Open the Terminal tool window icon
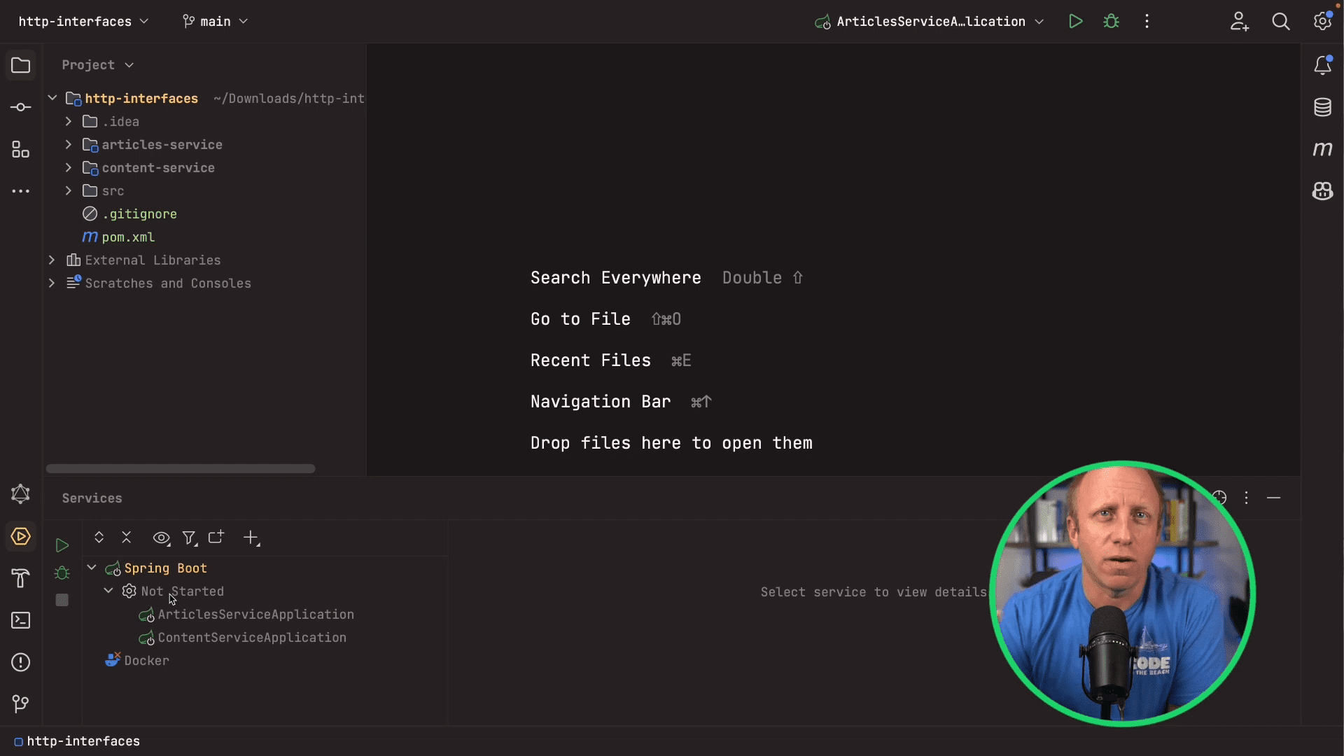1344x756 pixels. [x=21, y=620]
